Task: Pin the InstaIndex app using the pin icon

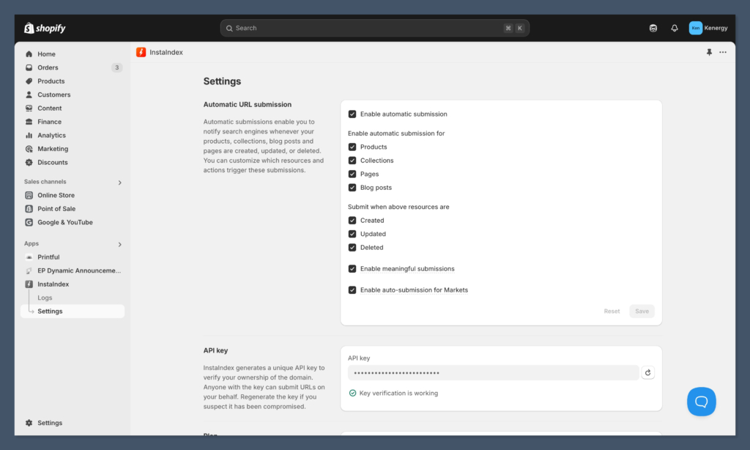Action: [708, 52]
